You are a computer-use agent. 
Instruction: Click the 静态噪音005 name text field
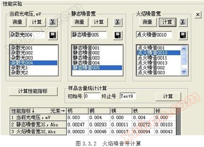point(89,35)
